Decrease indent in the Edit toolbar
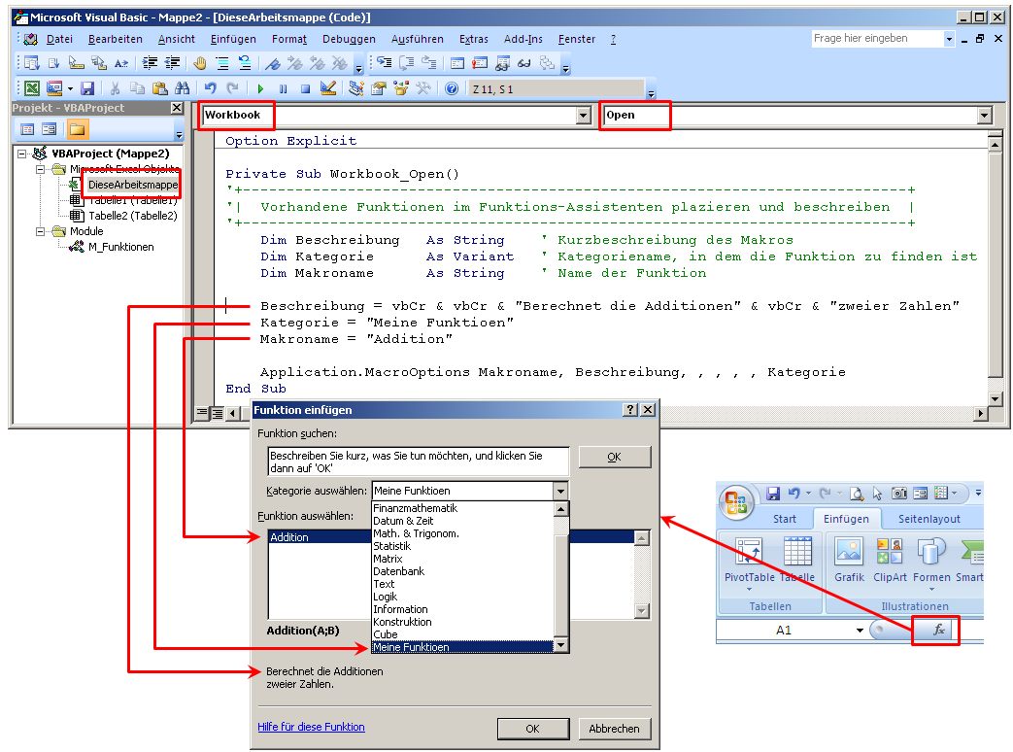 [173, 63]
